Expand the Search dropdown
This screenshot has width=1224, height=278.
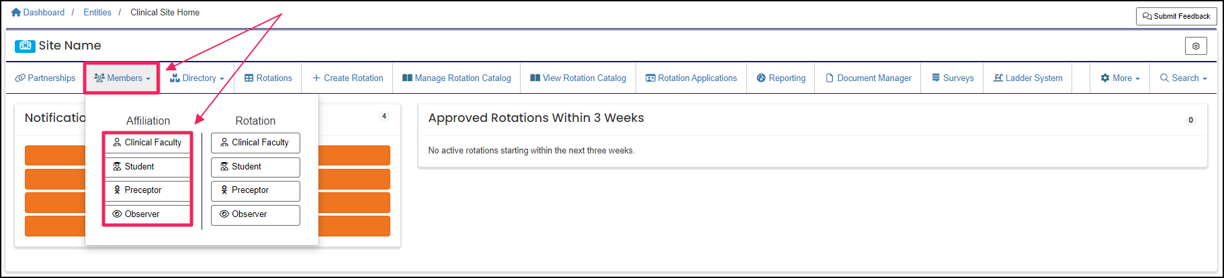coord(1183,78)
